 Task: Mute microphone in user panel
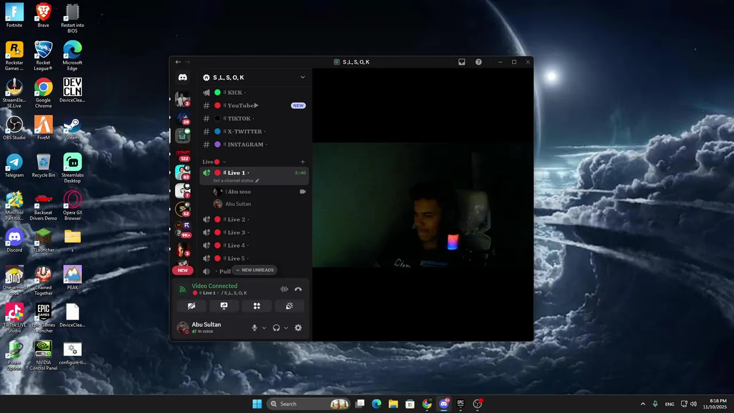tap(255, 328)
